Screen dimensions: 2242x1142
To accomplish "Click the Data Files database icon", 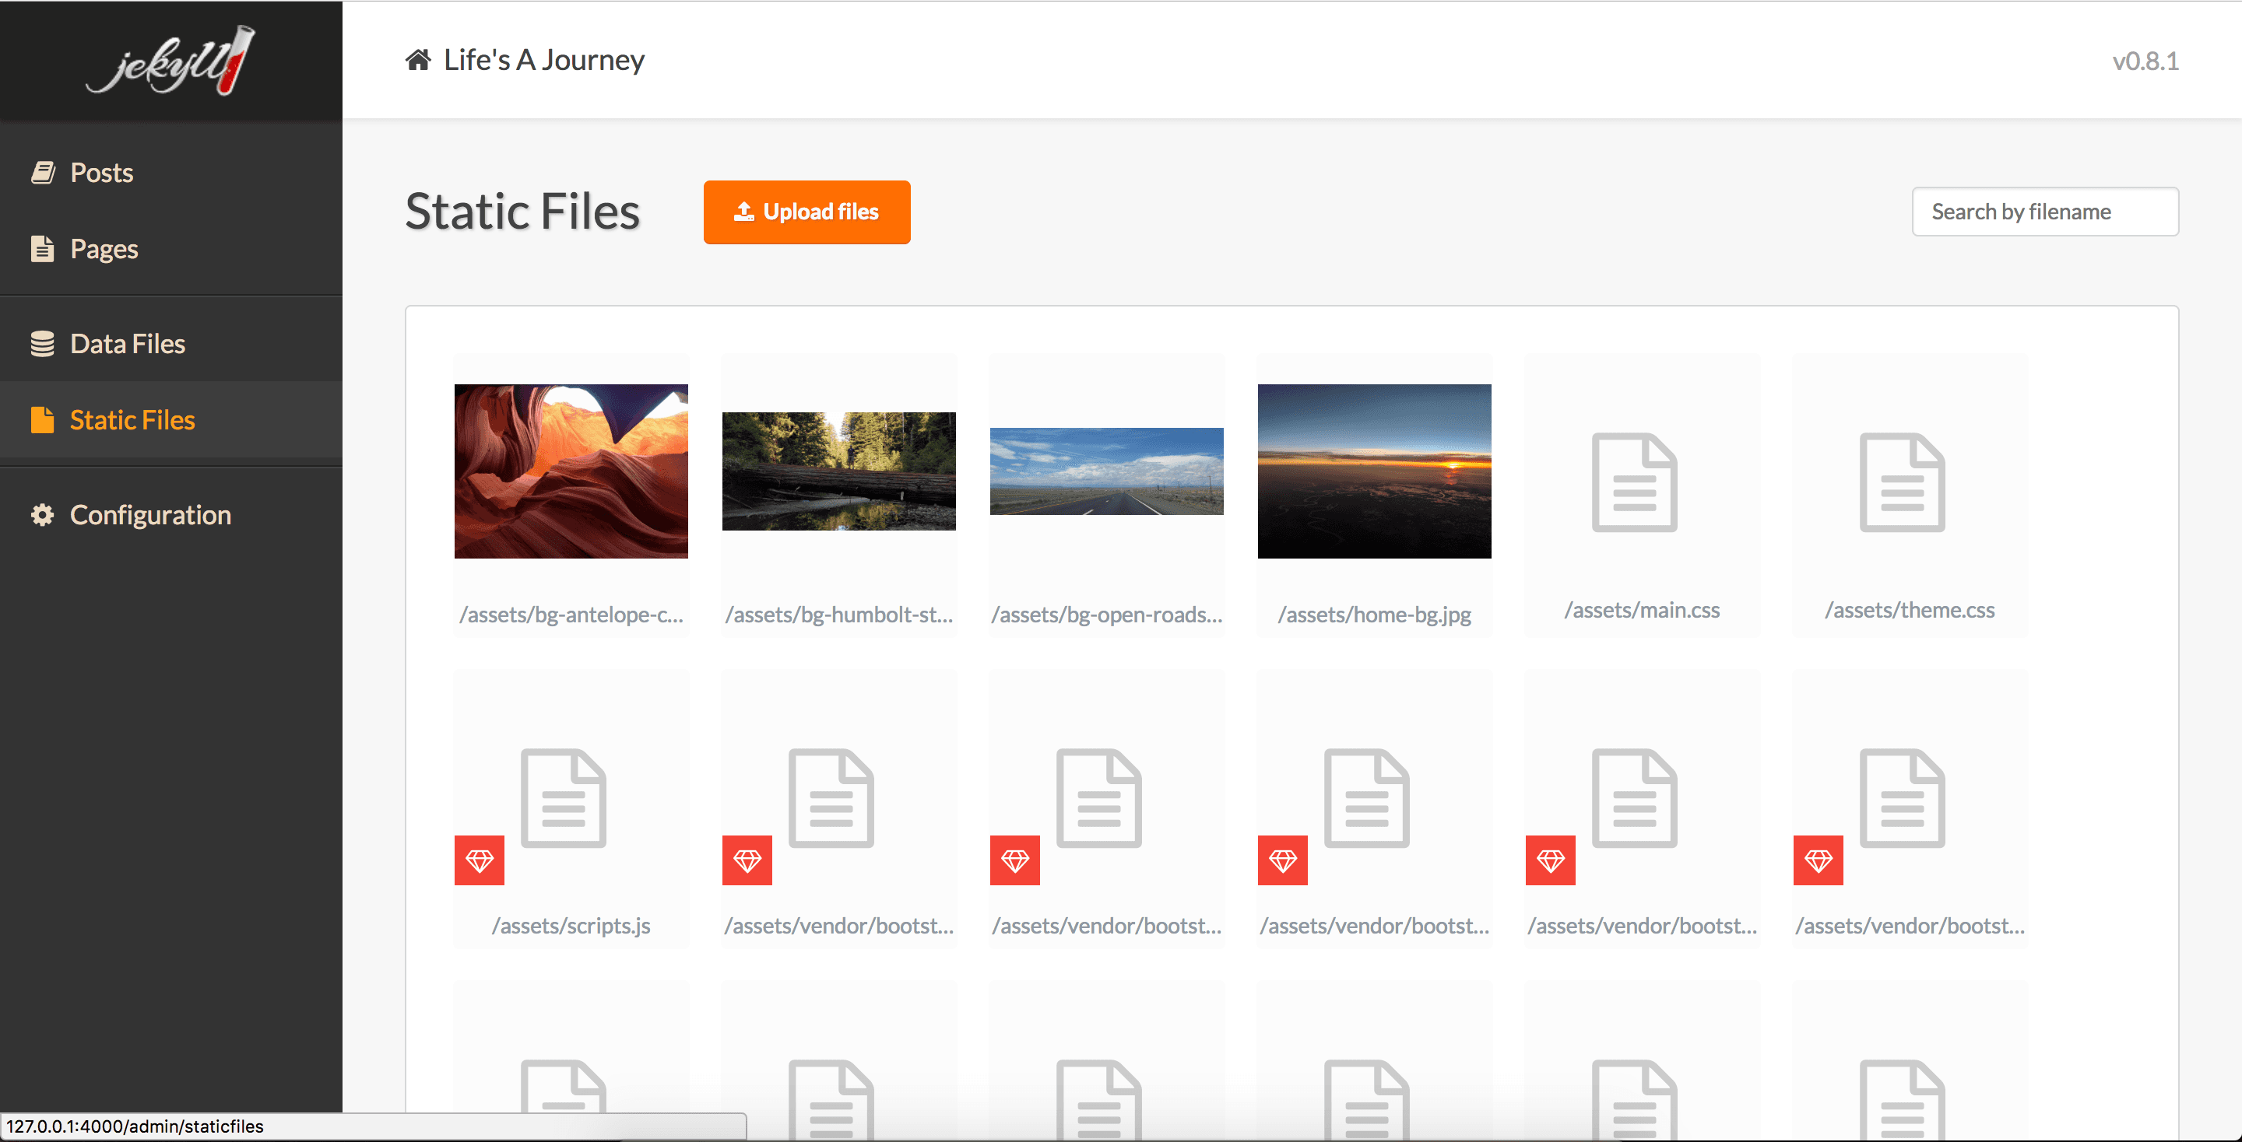I will pos(42,344).
